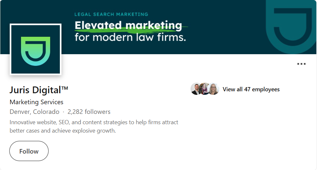This screenshot has width=317, height=170.
Task: Select the Marketing Services industry label
Action: 37,102
